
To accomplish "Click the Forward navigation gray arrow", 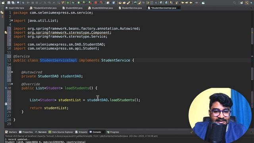I will point(196,3).
